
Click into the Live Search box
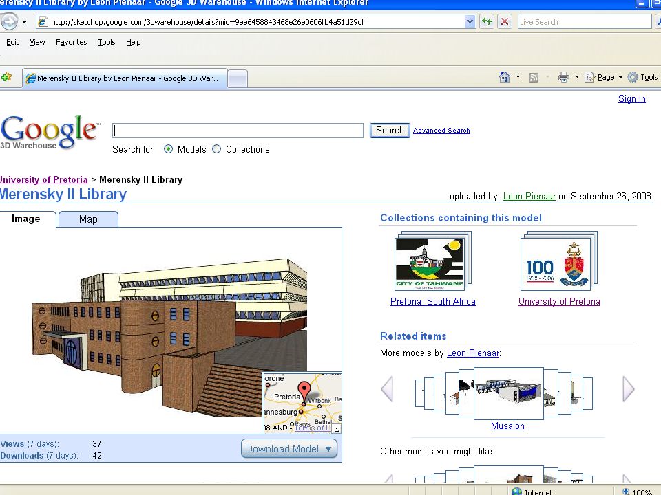click(x=585, y=21)
